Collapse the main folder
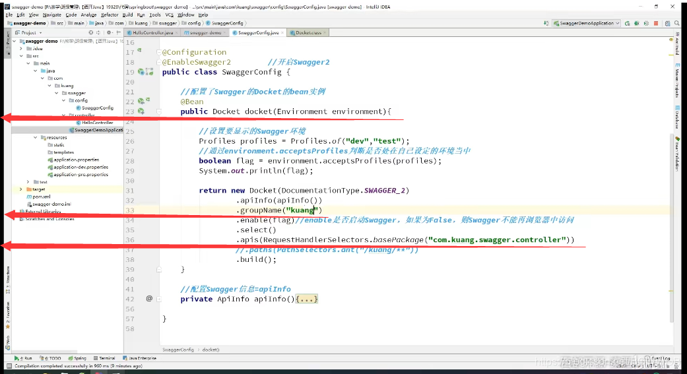The width and height of the screenshot is (687, 374). (x=28, y=63)
